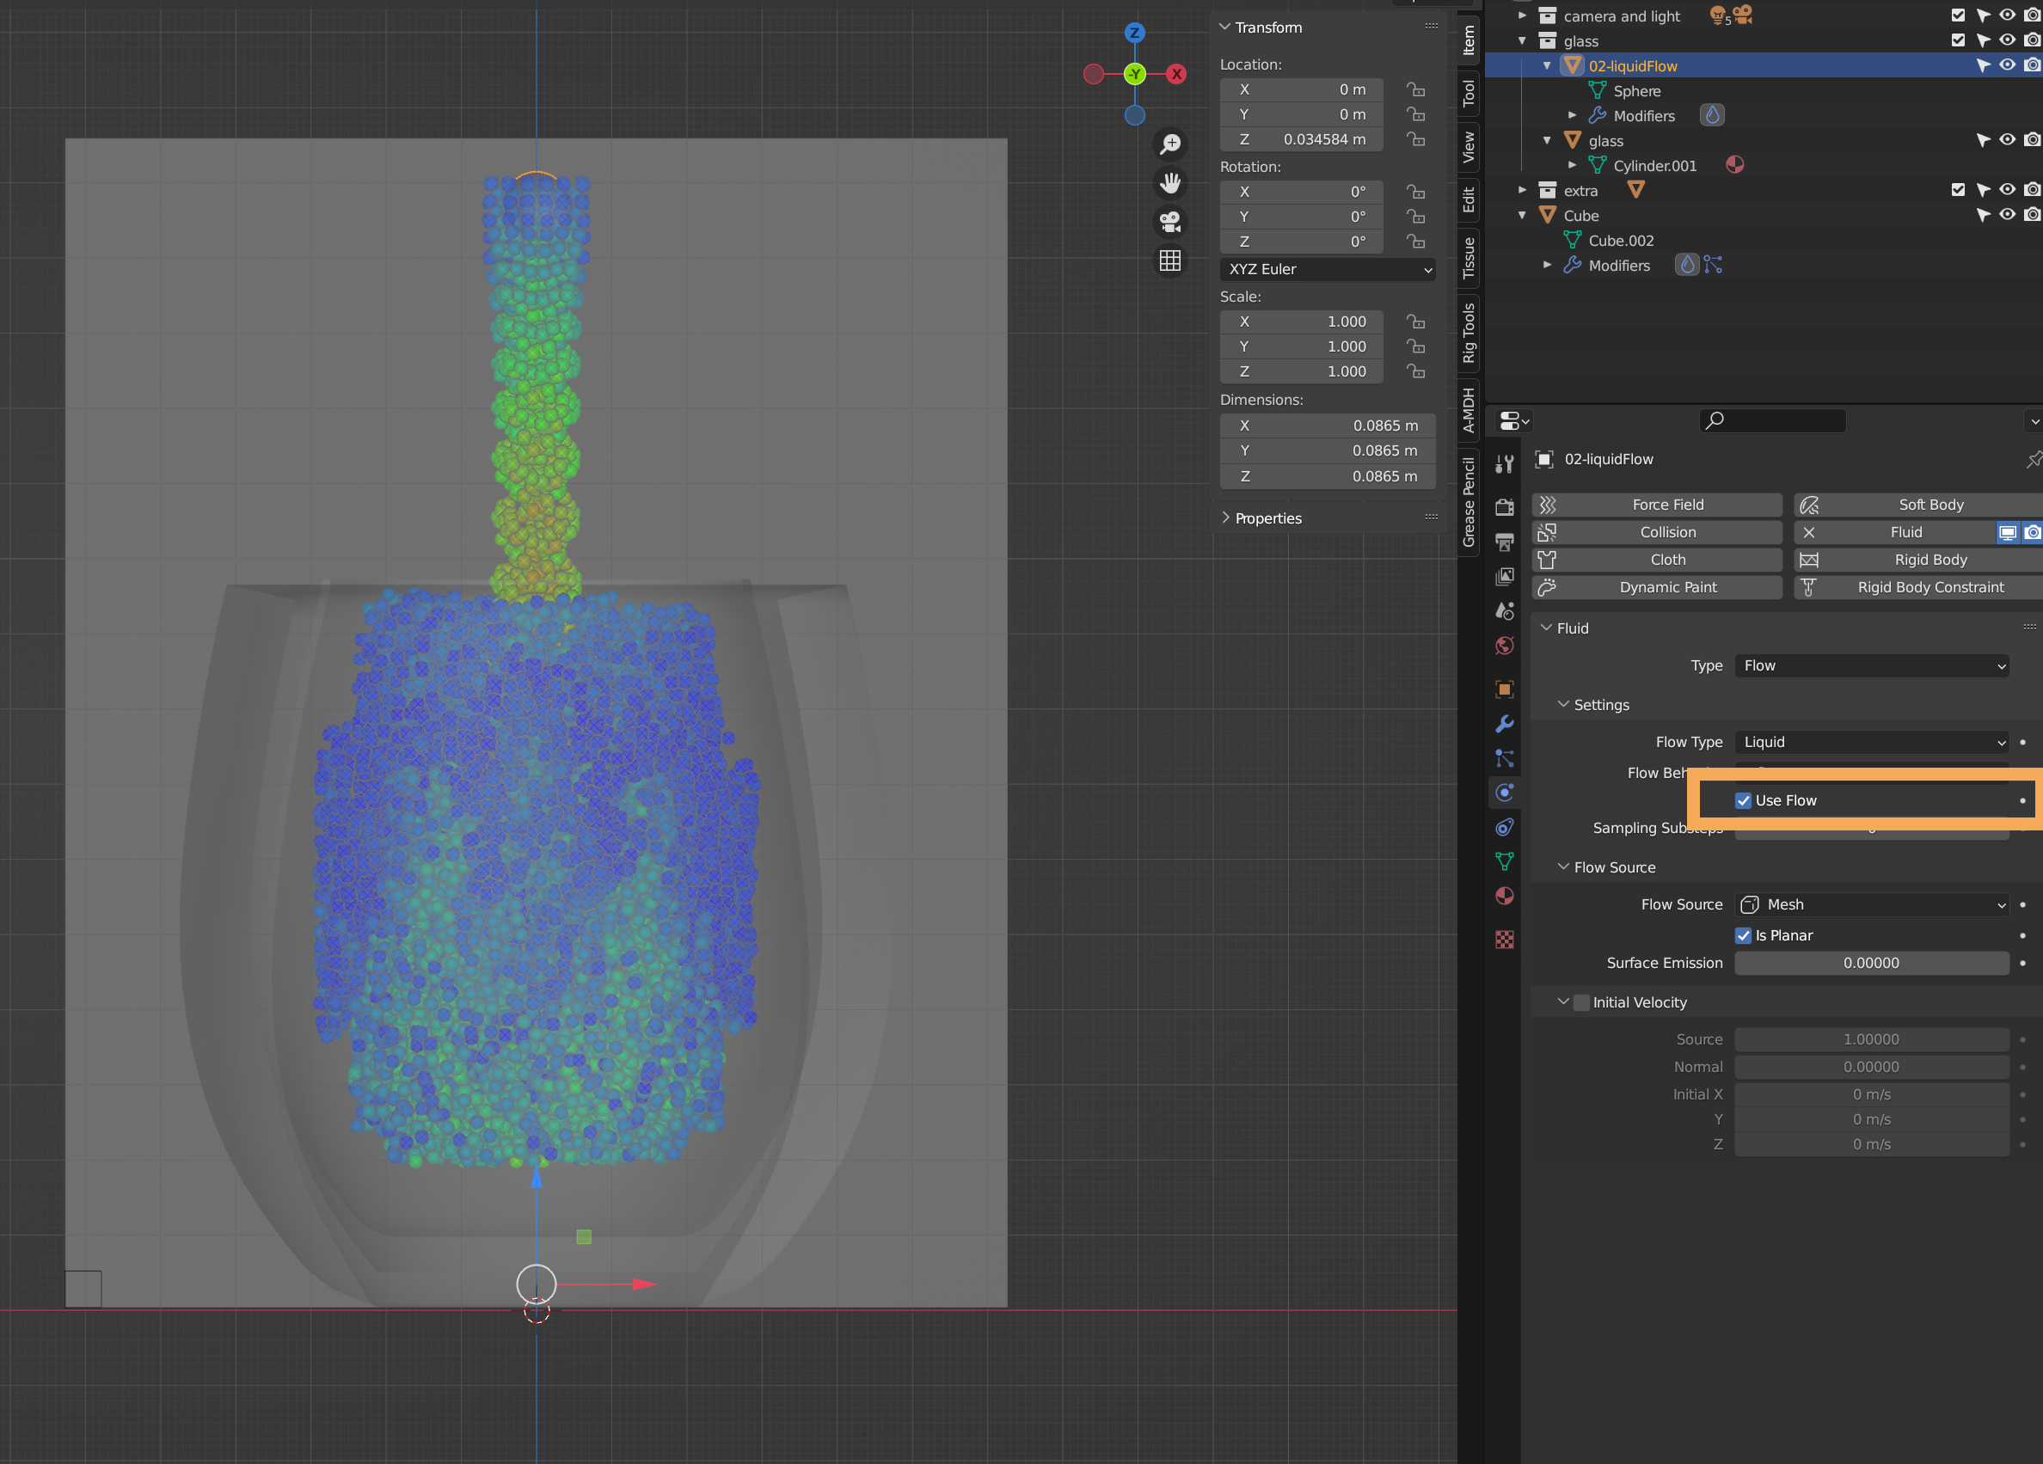Toggle camera view icon
The width and height of the screenshot is (2043, 1464).
click(x=1170, y=222)
